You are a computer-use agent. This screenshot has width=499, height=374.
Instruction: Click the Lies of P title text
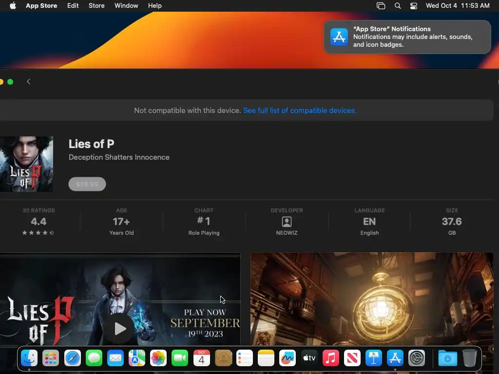pyautogui.click(x=91, y=144)
